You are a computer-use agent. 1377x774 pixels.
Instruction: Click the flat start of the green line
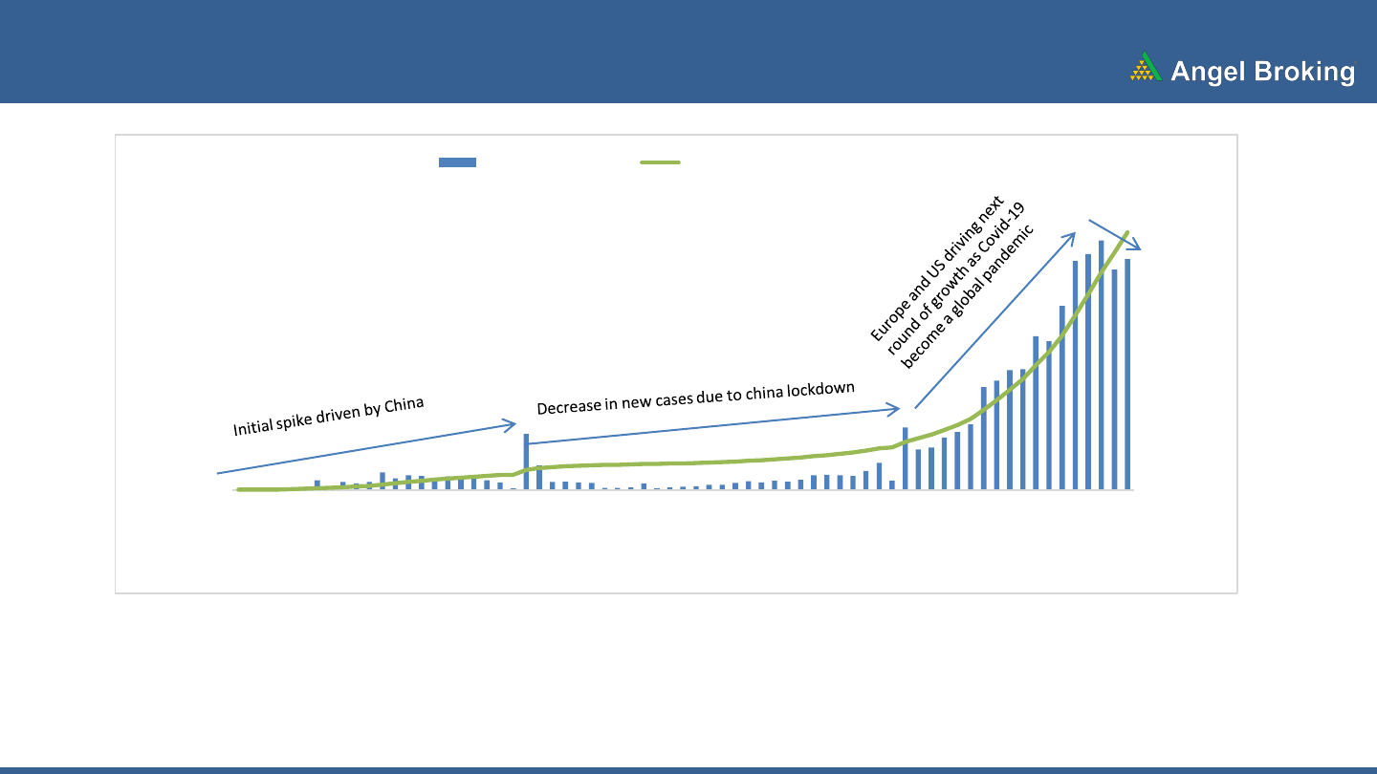pyautogui.click(x=258, y=489)
